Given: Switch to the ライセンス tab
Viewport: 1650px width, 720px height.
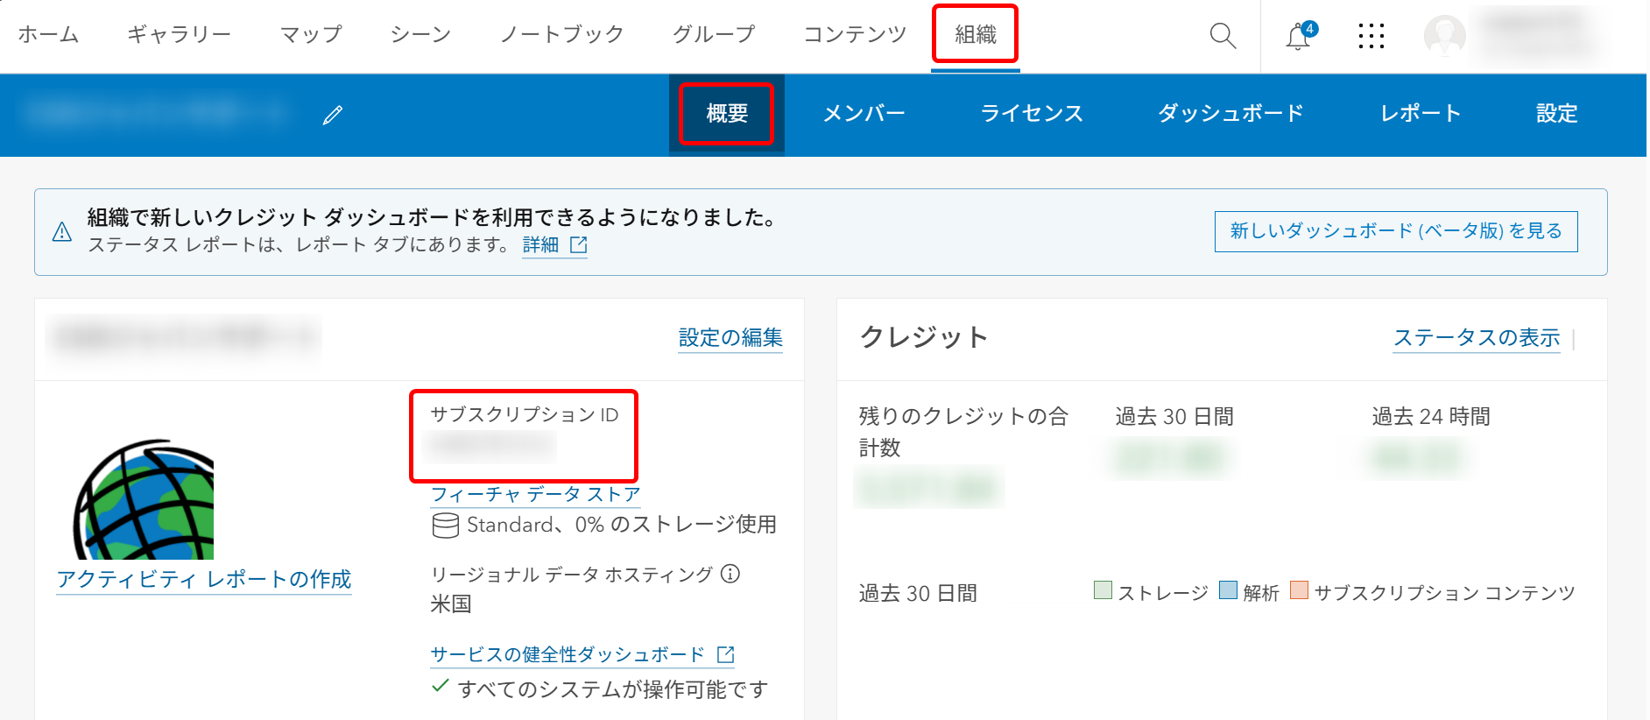Looking at the screenshot, I should click(1032, 114).
